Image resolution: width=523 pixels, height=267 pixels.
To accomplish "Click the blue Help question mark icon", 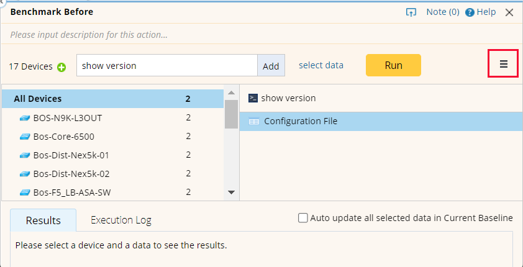I will (470, 12).
